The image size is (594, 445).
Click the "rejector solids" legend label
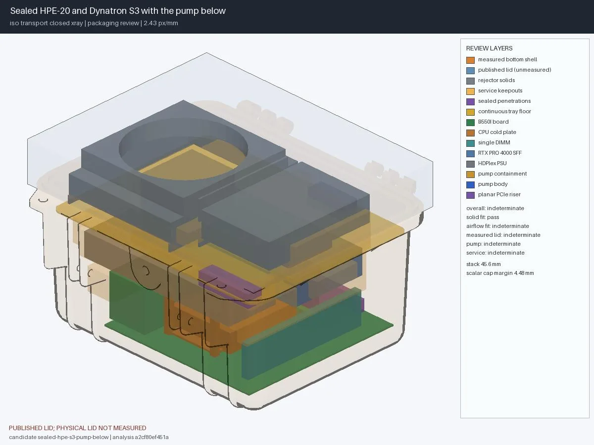point(496,80)
